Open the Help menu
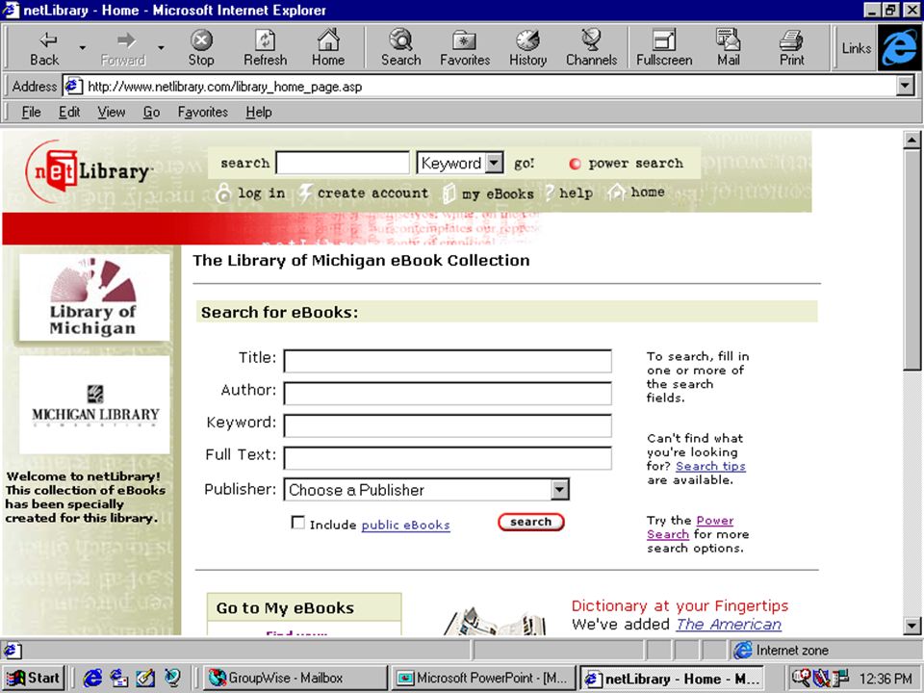The width and height of the screenshot is (924, 693). 259,112
